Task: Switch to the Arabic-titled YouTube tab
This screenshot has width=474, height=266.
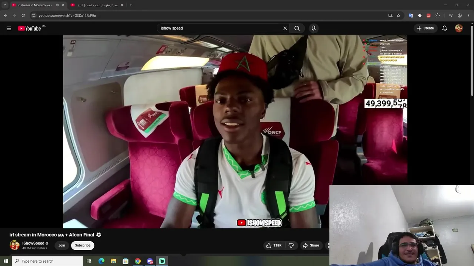Action: pyautogui.click(x=97, y=5)
